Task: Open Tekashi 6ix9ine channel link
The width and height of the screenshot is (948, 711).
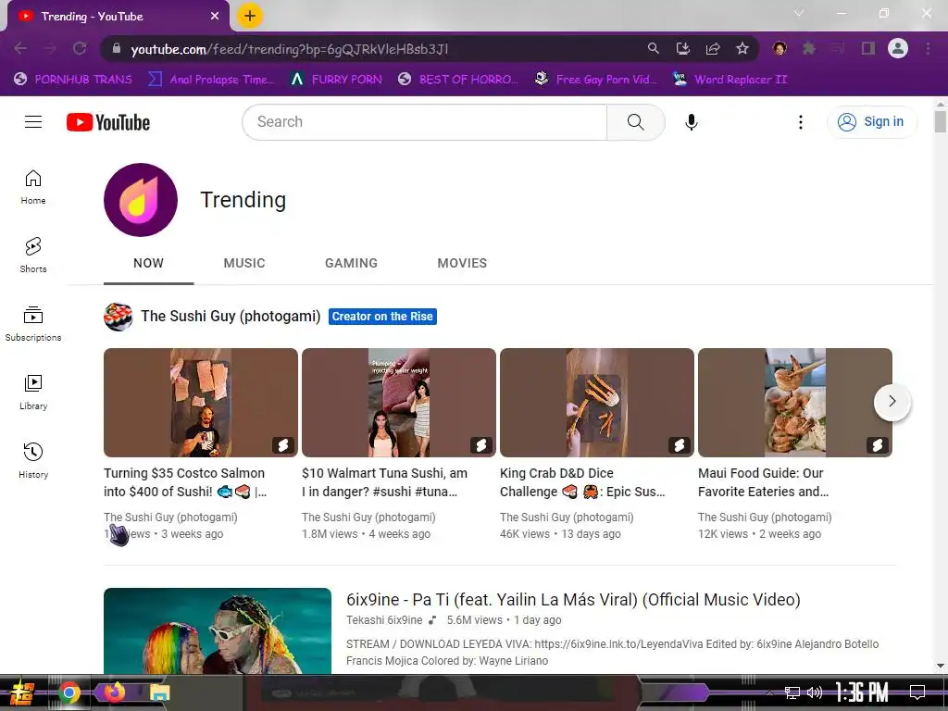Action: click(x=384, y=620)
